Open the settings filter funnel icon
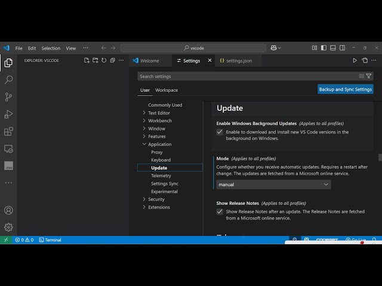This screenshot has height=286, width=382. point(369,76)
